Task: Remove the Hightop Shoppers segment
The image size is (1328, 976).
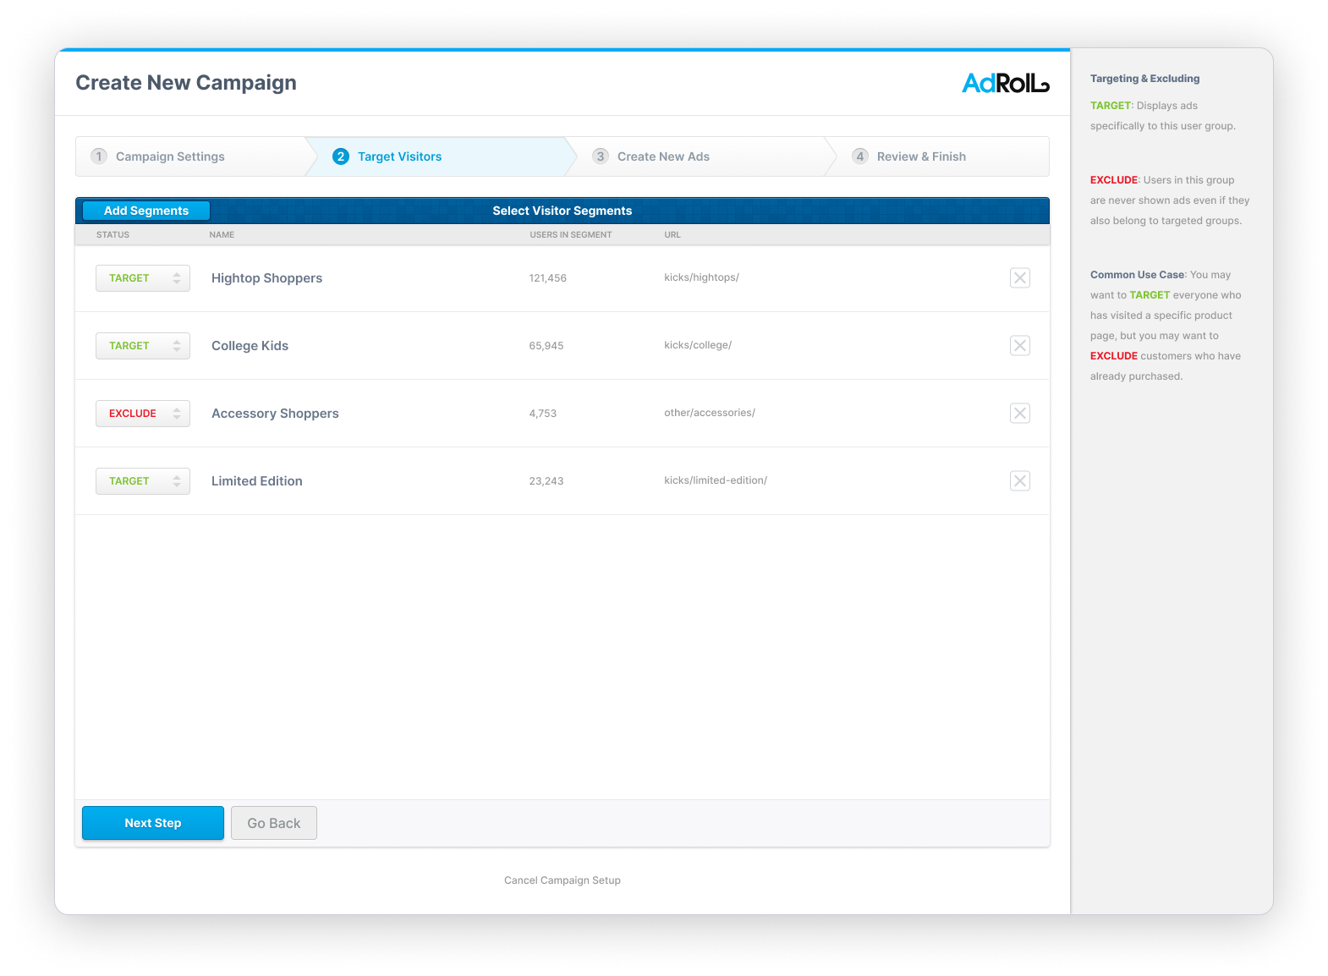Action: coord(1019,278)
